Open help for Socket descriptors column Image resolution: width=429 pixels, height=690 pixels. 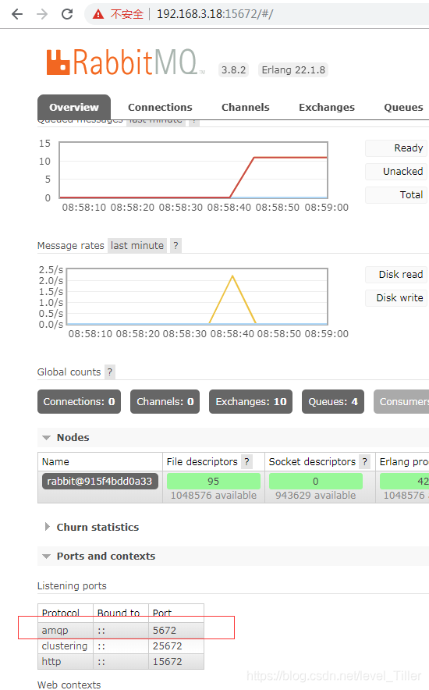pos(365,461)
